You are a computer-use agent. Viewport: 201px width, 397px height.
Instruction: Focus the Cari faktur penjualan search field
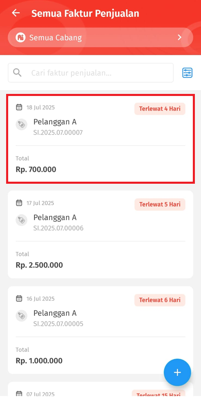(91, 73)
